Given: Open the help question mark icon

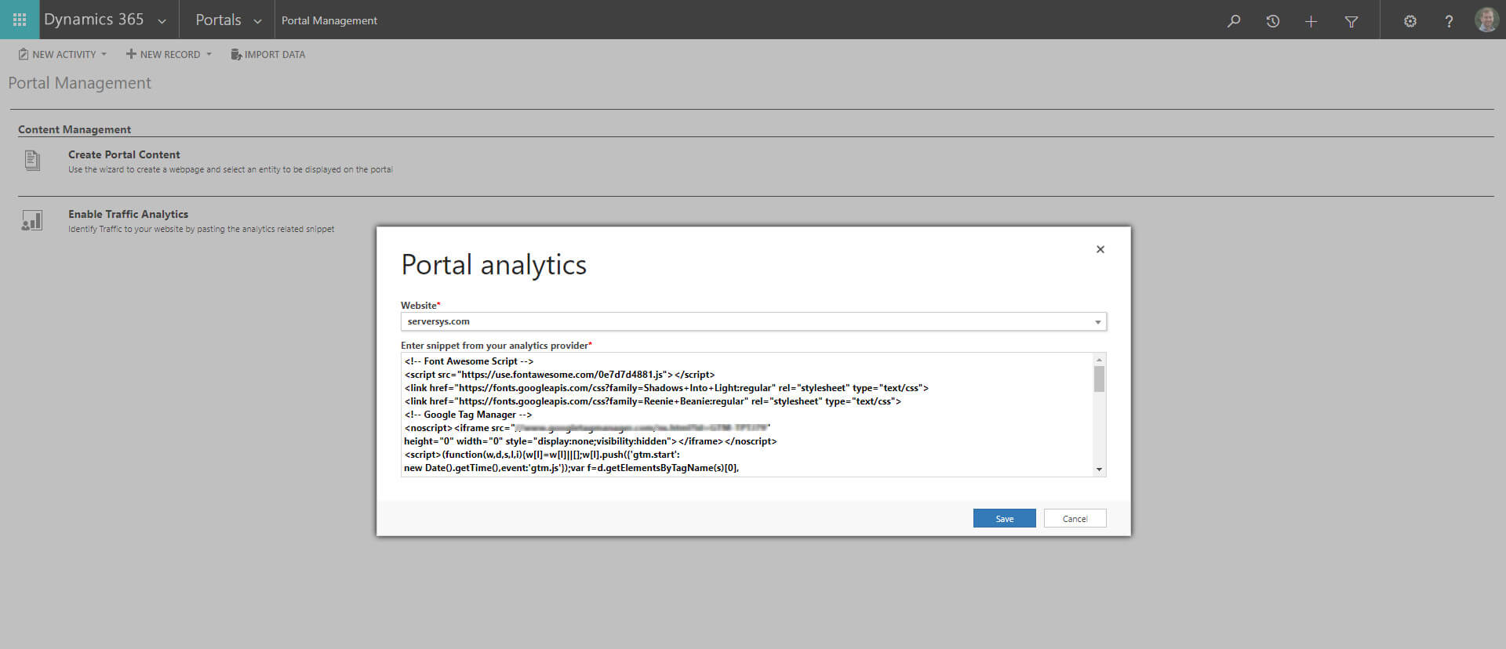Looking at the screenshot, I should [x=1449, y=21].
